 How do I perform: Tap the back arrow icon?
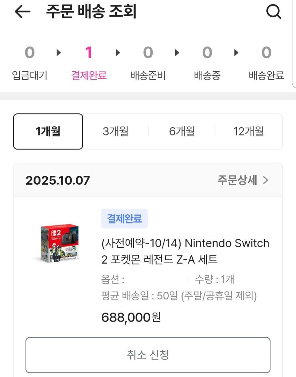[x=22, y=12]
